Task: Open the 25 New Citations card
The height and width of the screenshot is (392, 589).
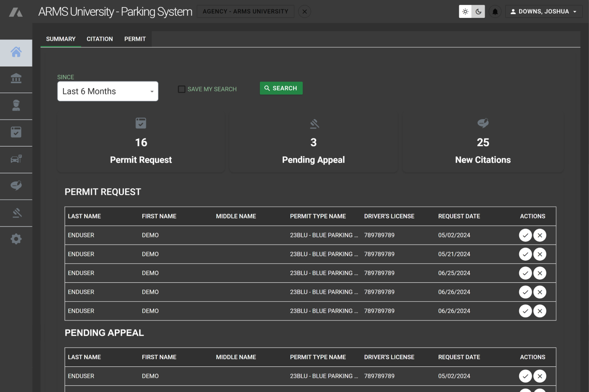Action: tap(483, 142)
